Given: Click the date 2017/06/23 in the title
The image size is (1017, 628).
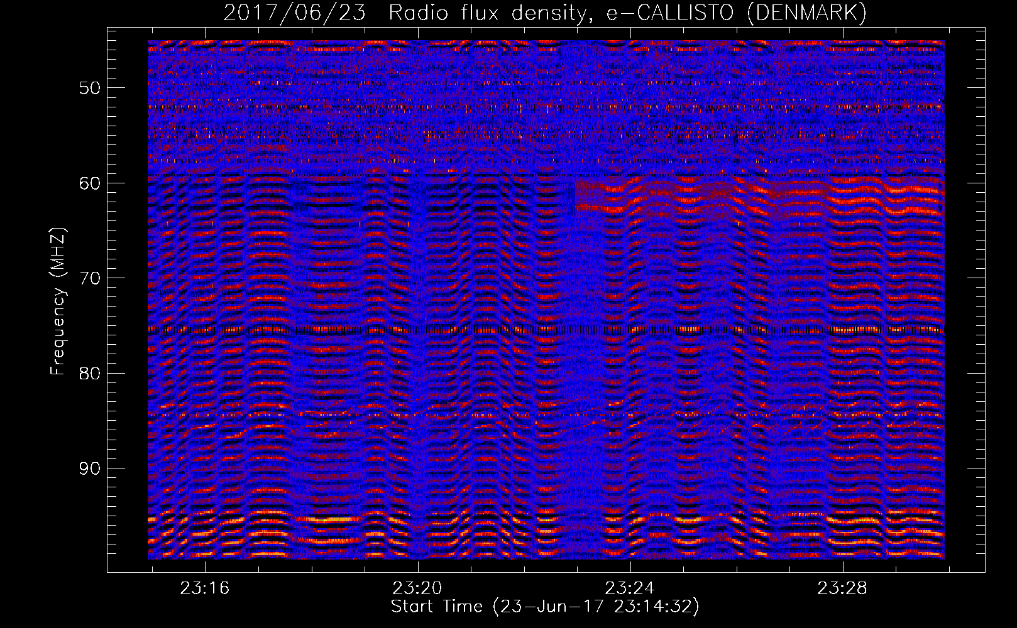Looking at the screenshot, I should click(x=294, y=13).
